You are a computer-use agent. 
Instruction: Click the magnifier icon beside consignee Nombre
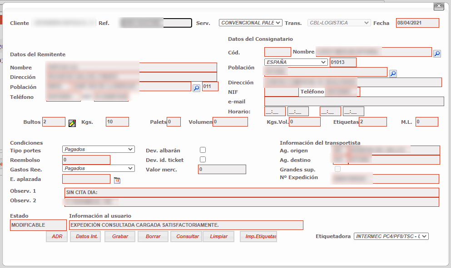[x=437, y=54]
